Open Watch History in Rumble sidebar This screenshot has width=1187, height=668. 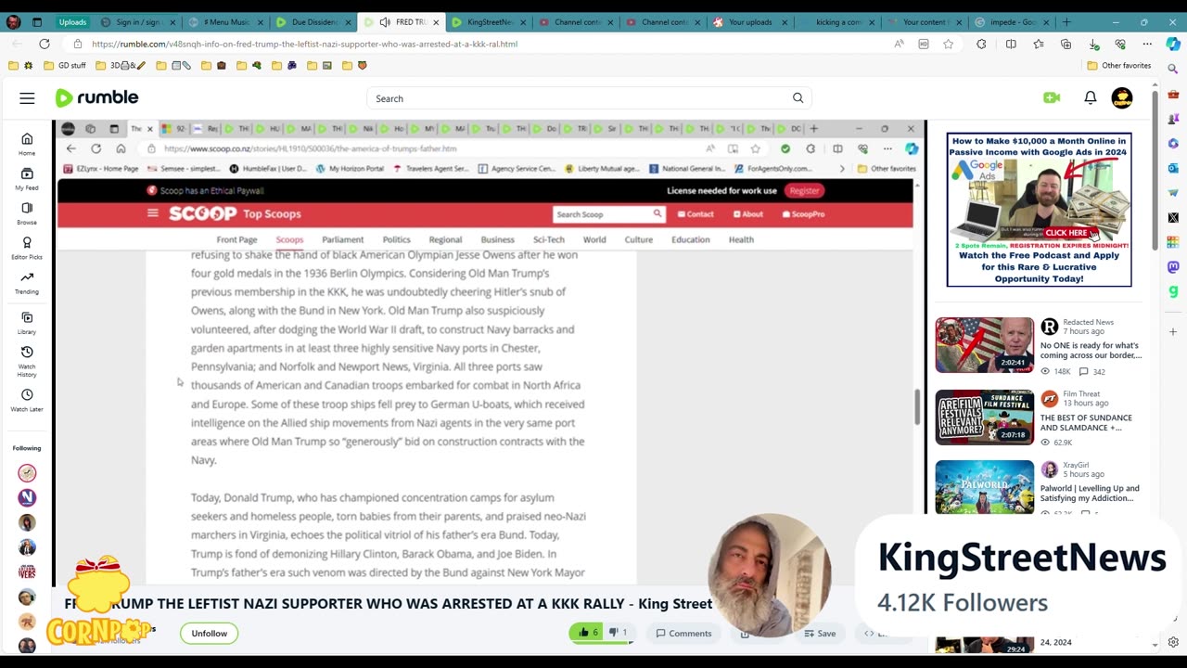[x=27, y=361]
